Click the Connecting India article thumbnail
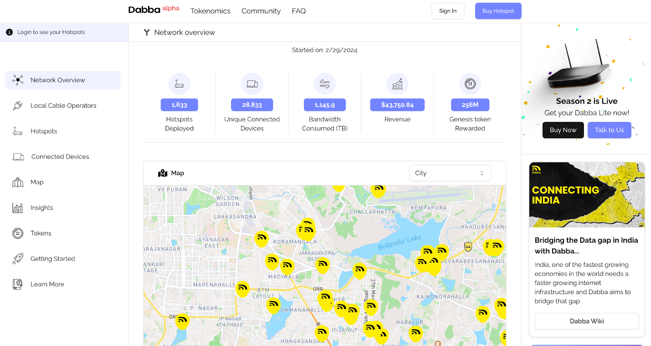 (587, 195)
